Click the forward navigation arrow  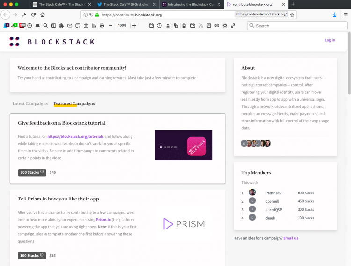pyautogui.click(x=15, y=15)
